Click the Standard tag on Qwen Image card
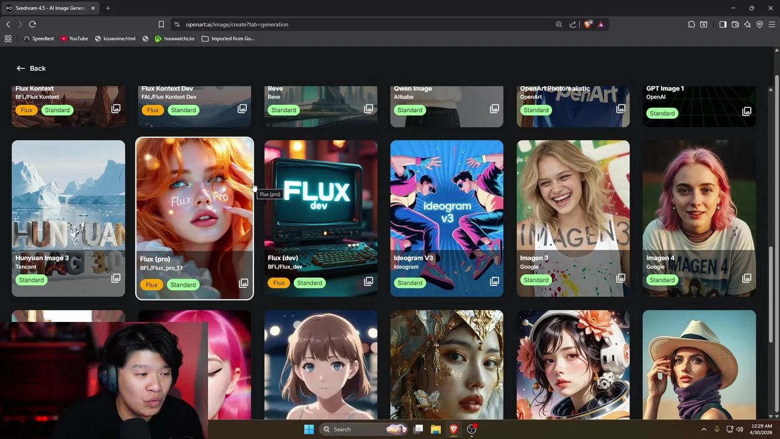Viewport: 780px width, 439px height. click(409, 110)
